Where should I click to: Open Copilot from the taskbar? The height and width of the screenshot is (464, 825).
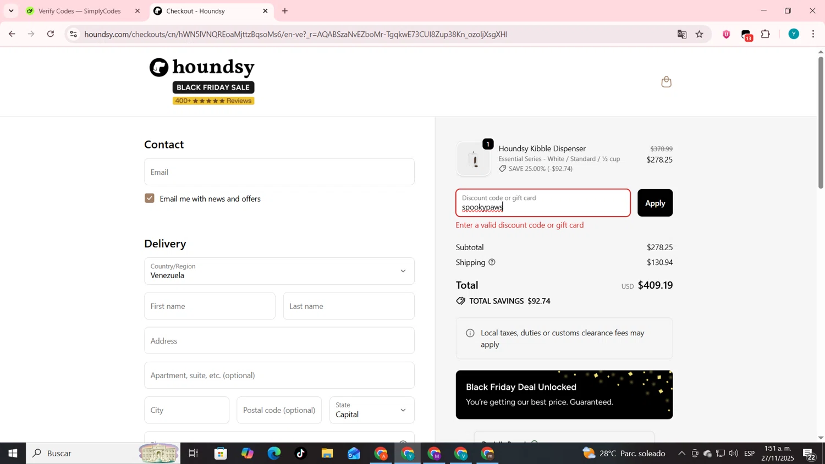tap(248, 454)
